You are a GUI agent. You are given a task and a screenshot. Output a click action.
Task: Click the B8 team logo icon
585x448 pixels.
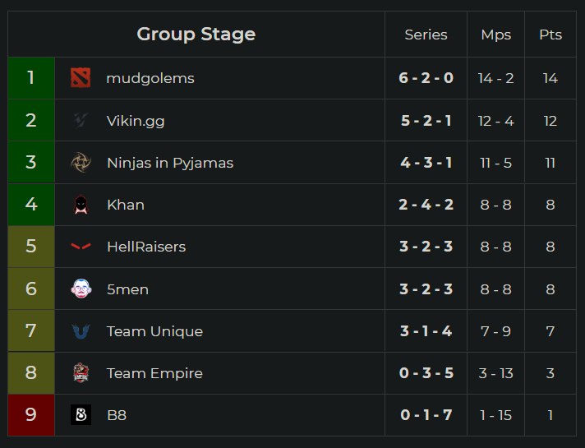pyautogui.click(x=81, y=415)
